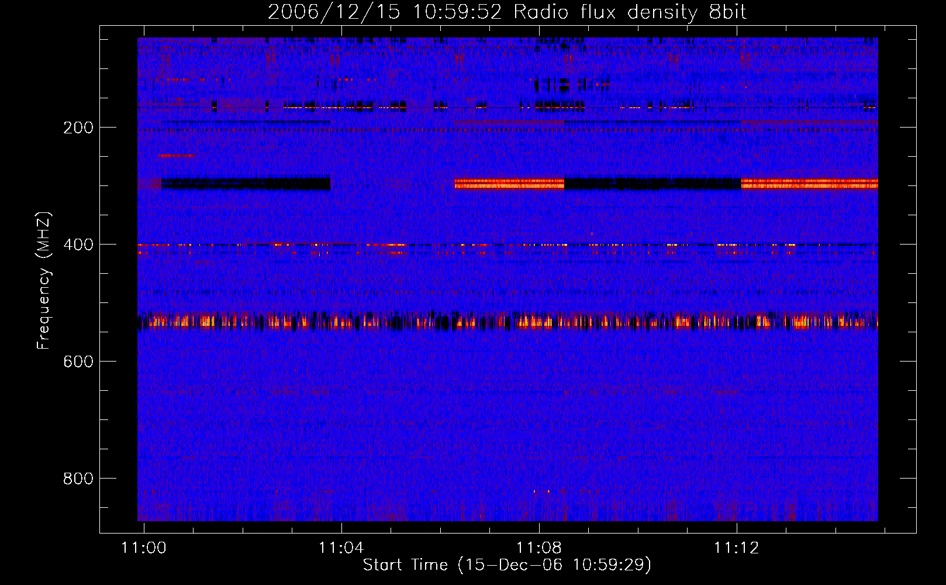Click the black band near 300 MHz around 11:02
This screenshot has height=585, width=946.
point(246,184)
